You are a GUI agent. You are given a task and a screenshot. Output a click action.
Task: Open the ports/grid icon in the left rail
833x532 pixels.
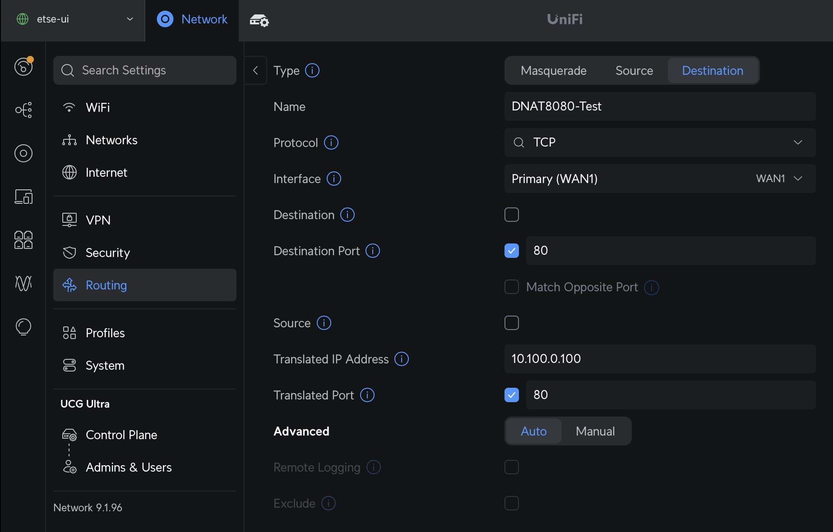23,240
